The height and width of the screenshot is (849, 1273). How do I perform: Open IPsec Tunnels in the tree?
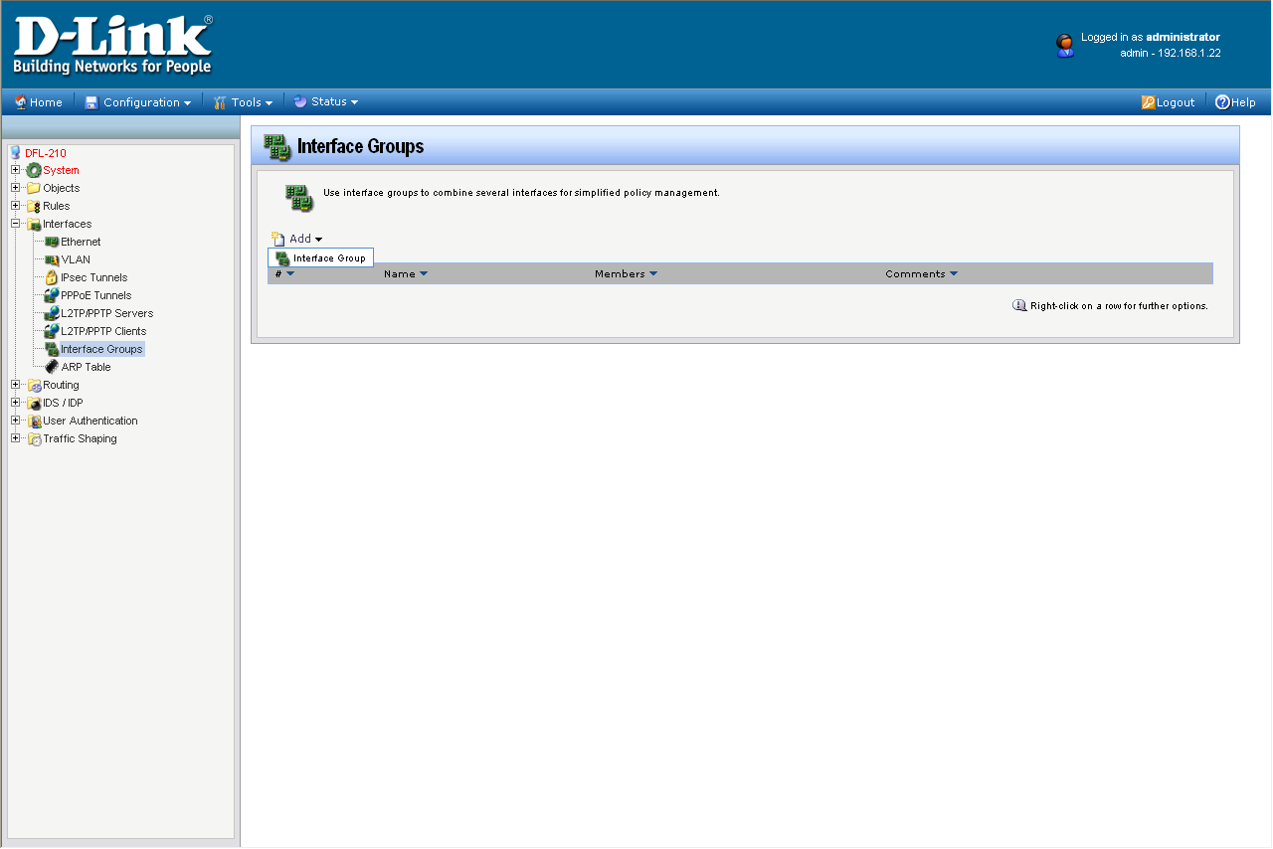[x=93, y=278]
